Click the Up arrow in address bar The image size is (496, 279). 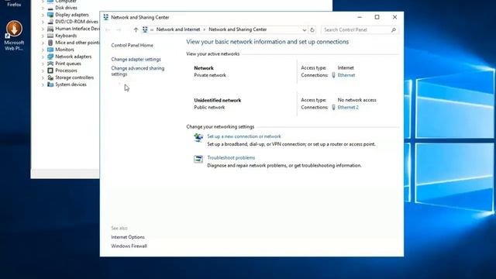(x=136, y=29)
